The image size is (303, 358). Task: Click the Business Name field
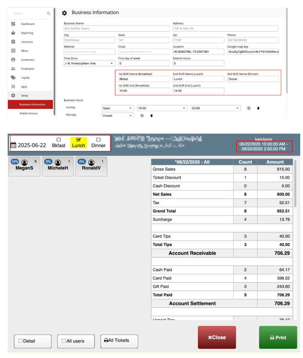117,28
